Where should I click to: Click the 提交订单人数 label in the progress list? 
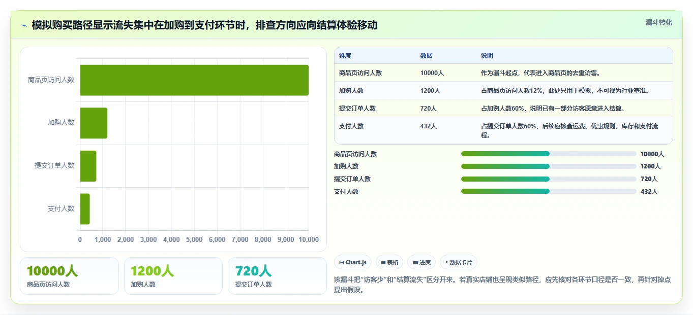click(352, 179)
